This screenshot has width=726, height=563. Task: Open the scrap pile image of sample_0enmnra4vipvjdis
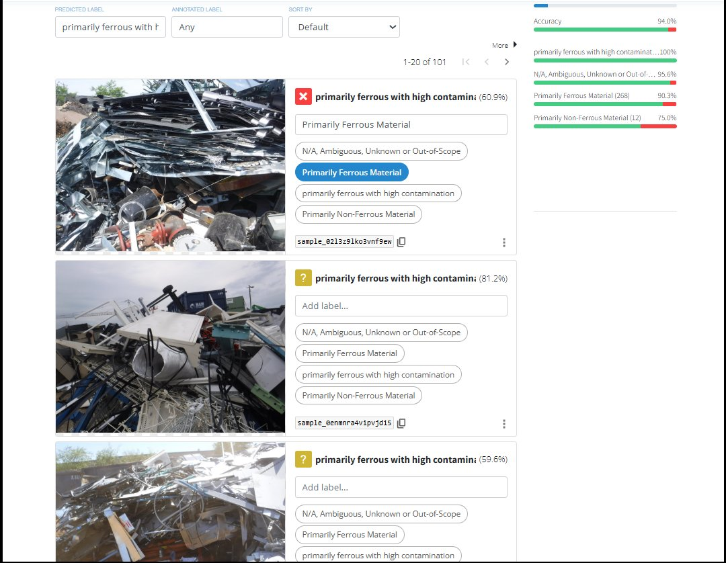[170, 347]
